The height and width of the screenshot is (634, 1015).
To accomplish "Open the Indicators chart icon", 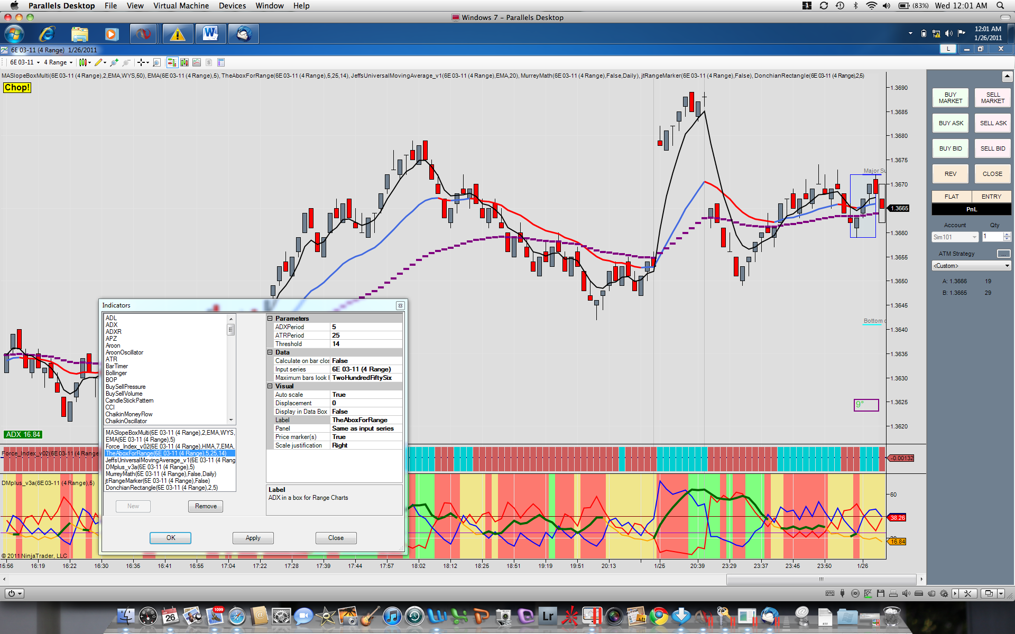I will [x=197, y=62].
